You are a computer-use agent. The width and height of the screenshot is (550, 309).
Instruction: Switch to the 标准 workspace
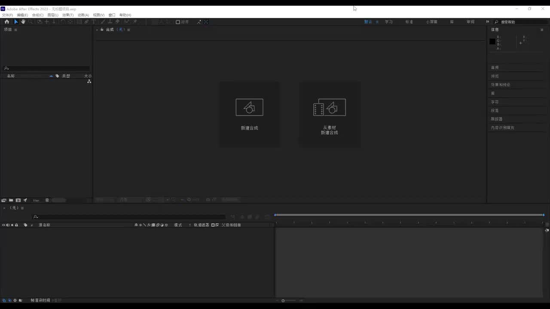pos(409,22)
